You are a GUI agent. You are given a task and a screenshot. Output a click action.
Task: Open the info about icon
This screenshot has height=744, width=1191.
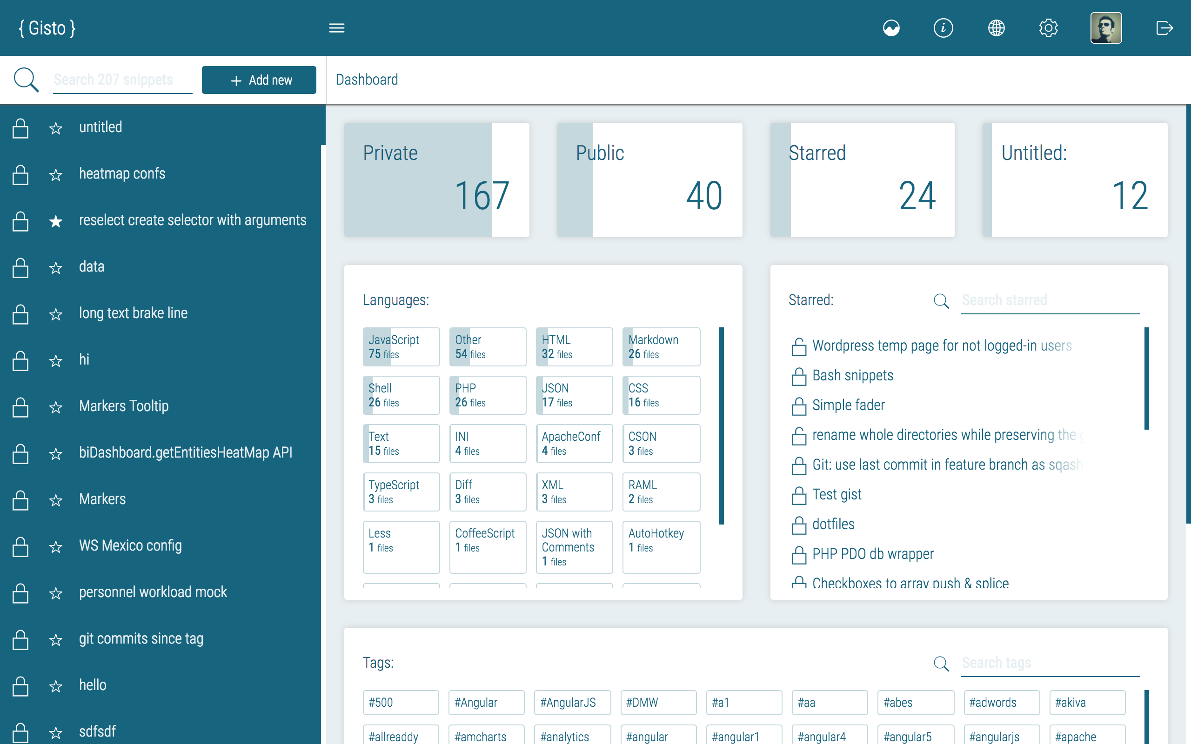coord(943,28)
